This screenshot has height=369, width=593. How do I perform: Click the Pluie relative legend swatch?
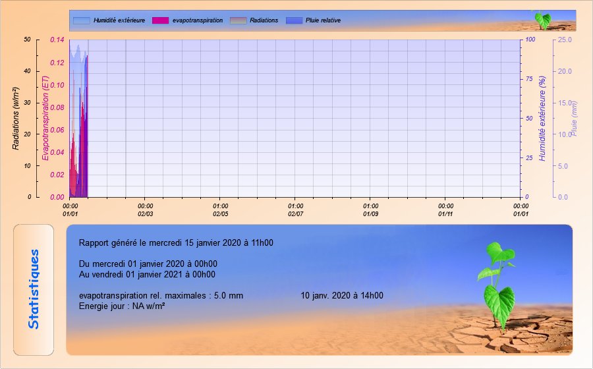294,20
